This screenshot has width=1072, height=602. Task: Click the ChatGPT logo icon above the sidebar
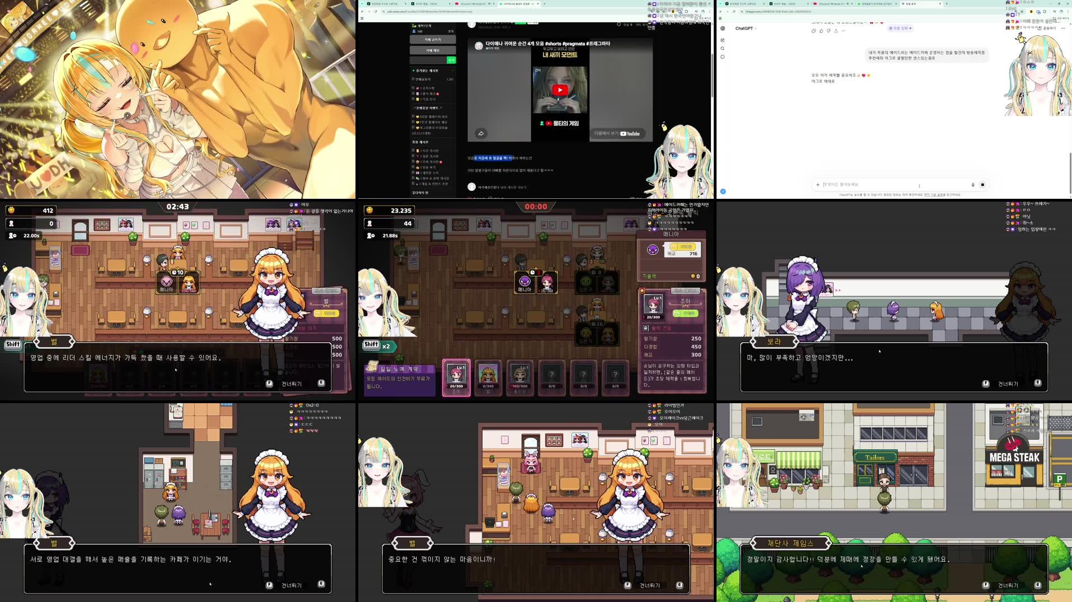click(723, 29)
